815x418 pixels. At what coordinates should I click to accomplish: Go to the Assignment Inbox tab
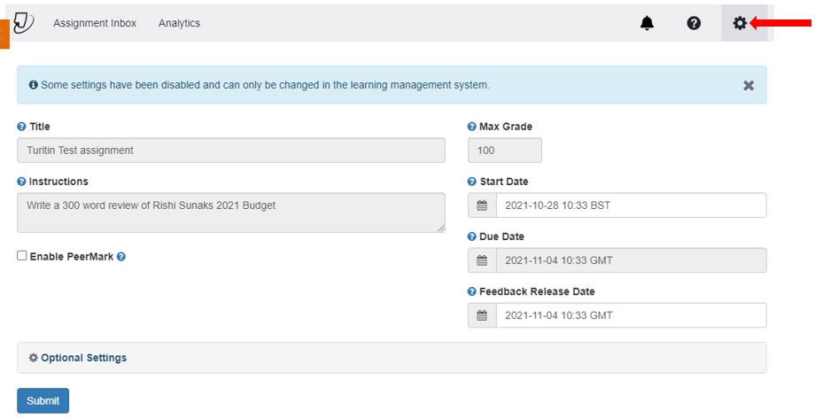(95, 23)
